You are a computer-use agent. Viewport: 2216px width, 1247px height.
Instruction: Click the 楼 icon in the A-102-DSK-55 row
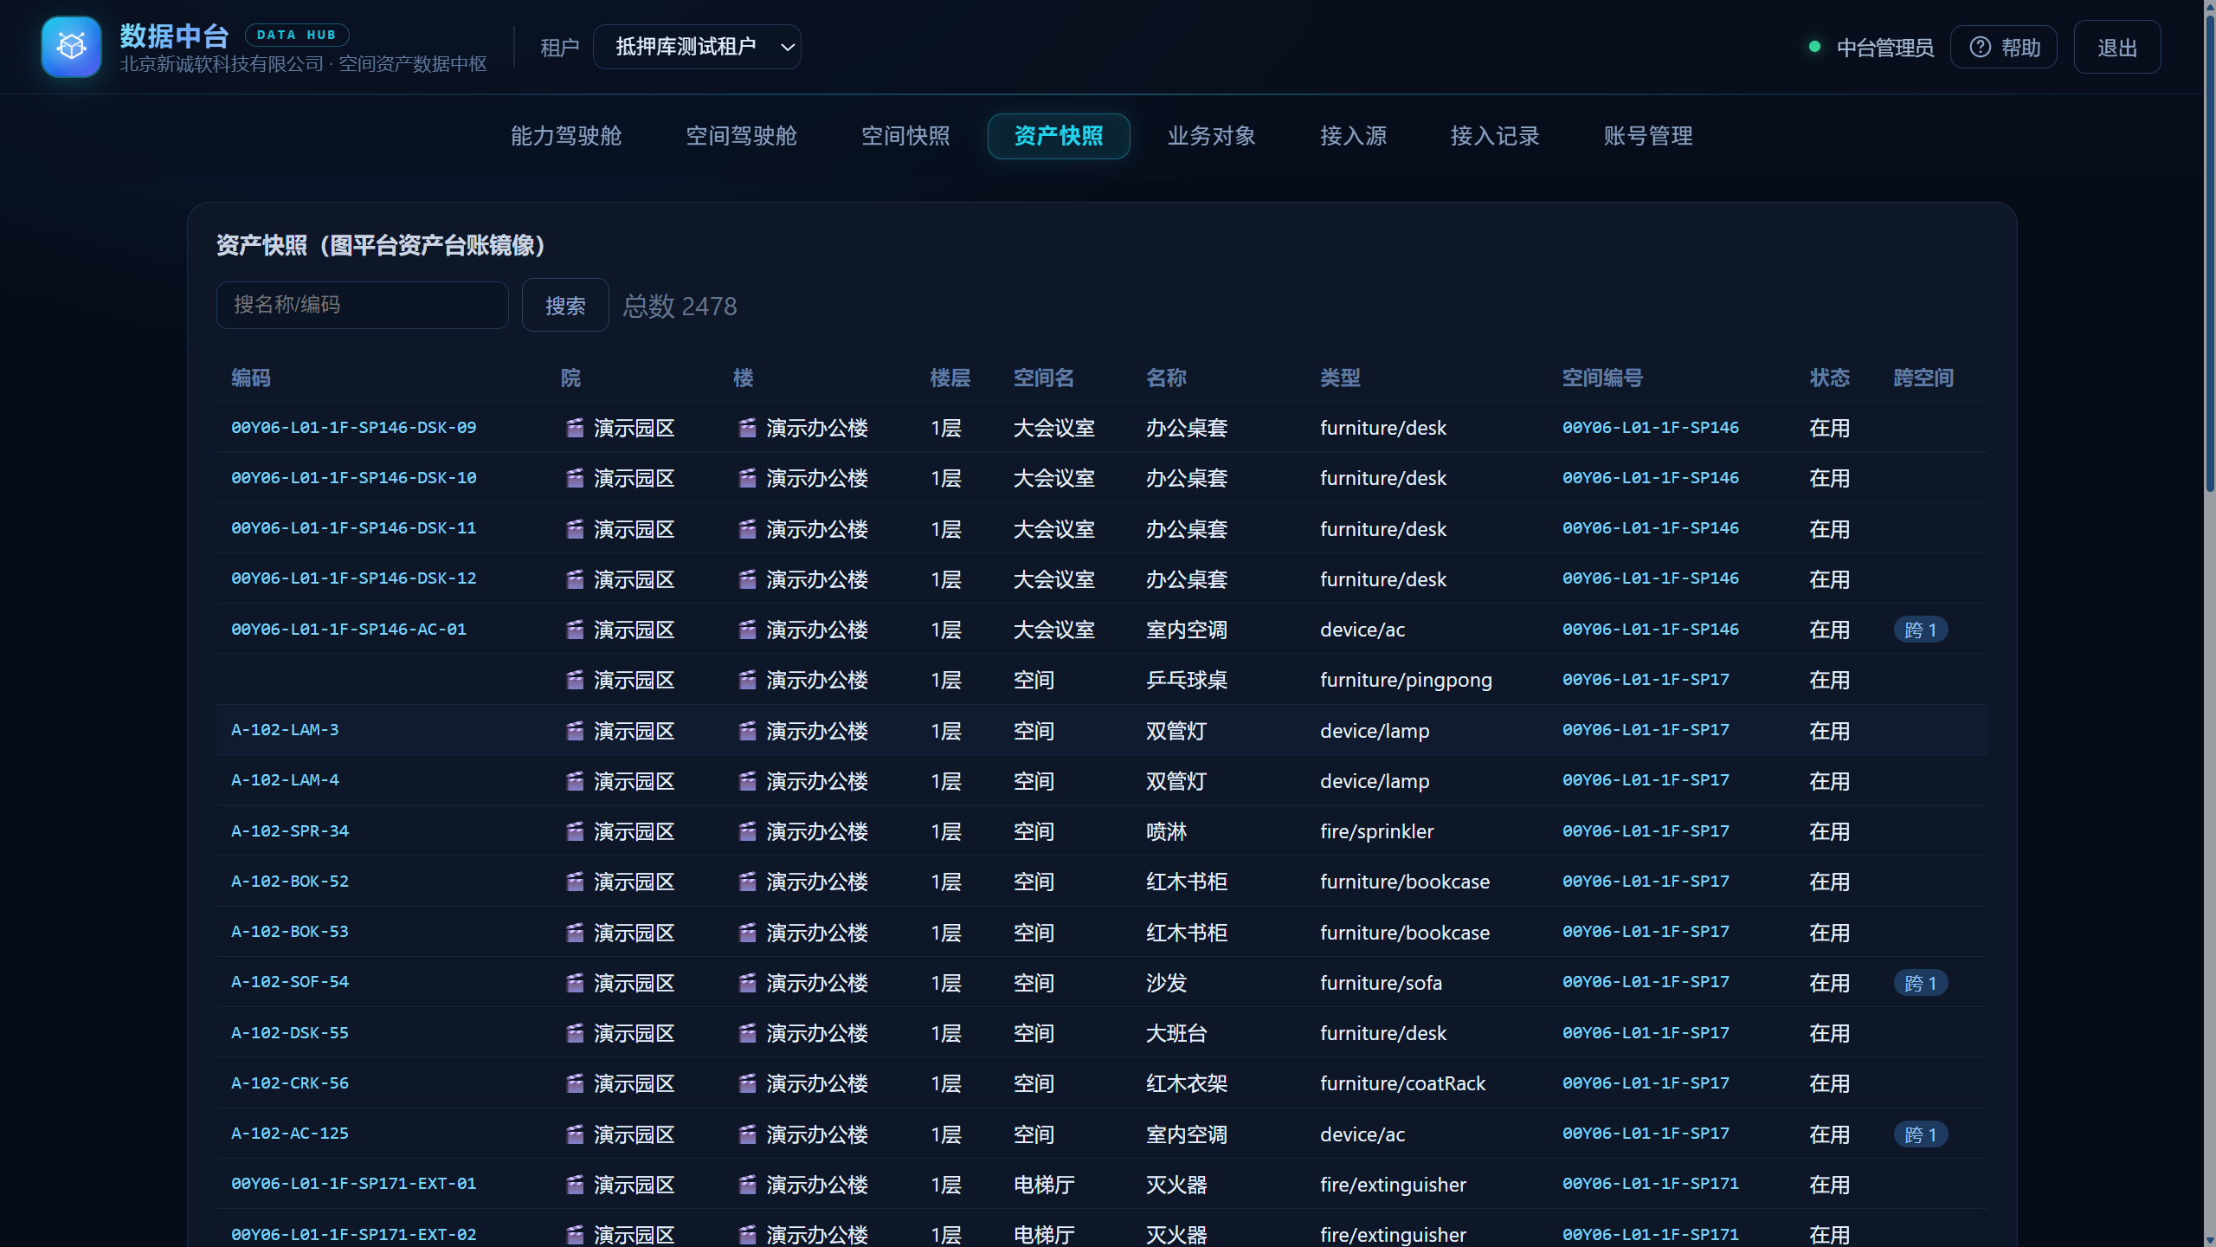point(747,1033)
